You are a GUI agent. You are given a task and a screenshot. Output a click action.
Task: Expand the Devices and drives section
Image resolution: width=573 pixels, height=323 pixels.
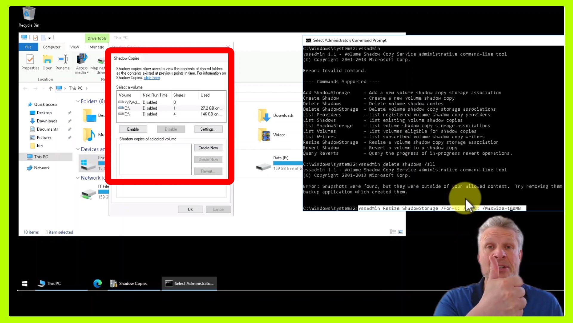78,149
